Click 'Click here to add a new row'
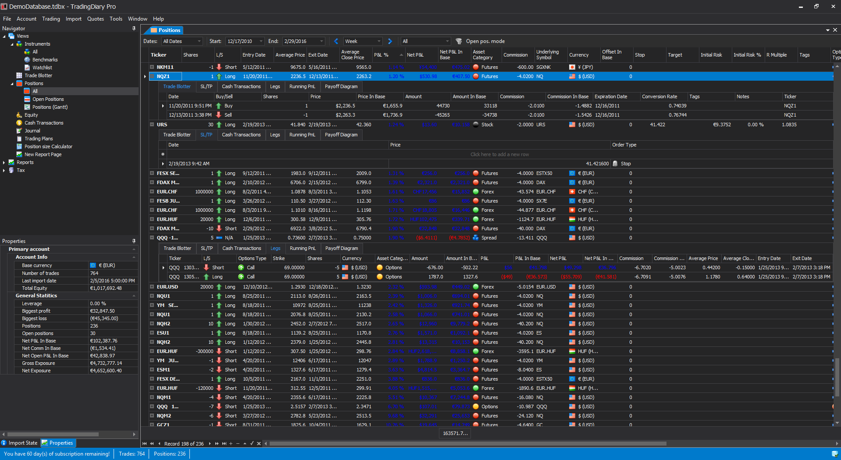 499,154
